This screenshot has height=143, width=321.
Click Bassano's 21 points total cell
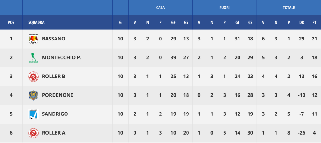314,39
